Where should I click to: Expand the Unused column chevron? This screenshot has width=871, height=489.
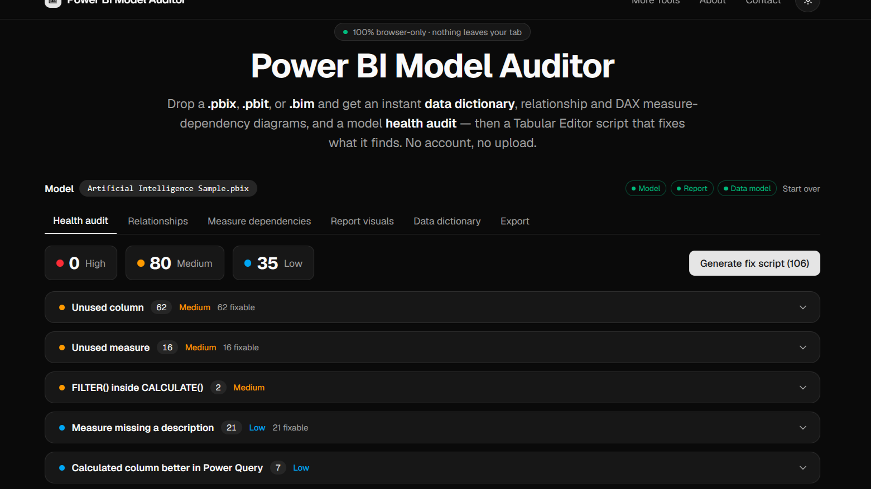(803, 307)
